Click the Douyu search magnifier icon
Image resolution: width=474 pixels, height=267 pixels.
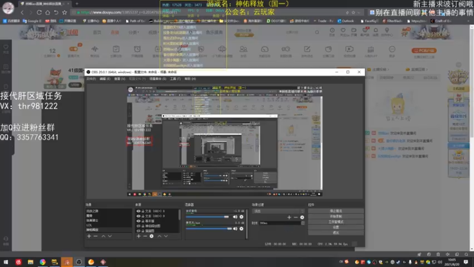(x=317, y=32)
